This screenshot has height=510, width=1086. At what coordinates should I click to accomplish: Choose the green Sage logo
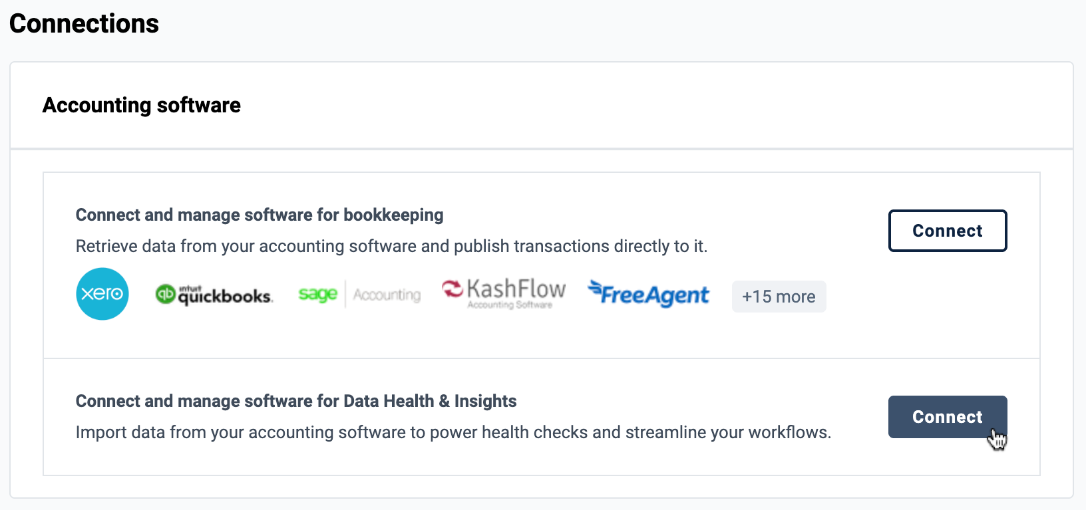(318, 294)
